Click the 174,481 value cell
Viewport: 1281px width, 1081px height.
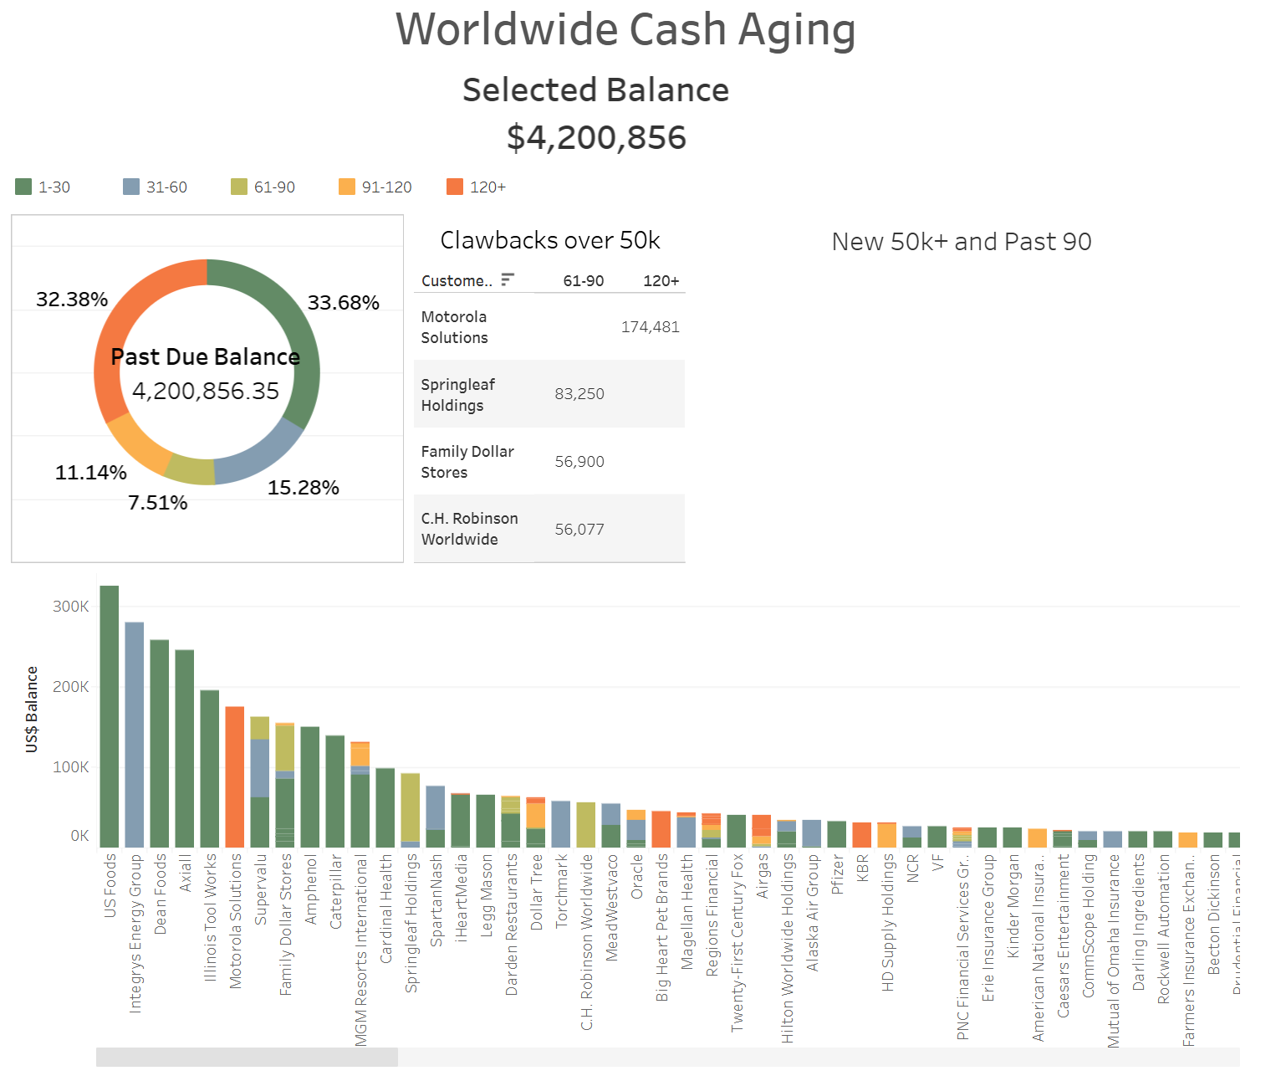[x=650, y=327]
